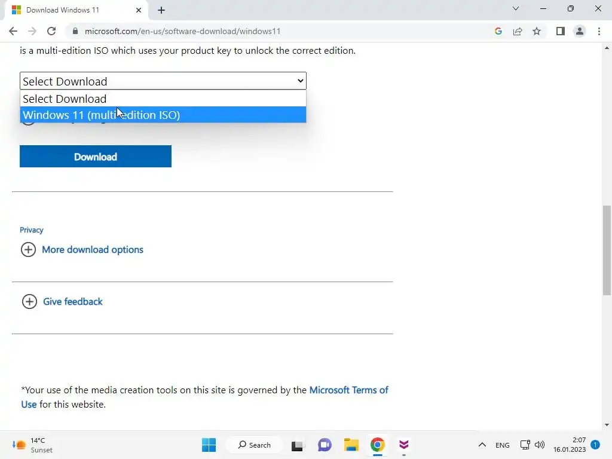Open the Privacy link
This screenshot has height=459, width=612.
pos(32,230)
